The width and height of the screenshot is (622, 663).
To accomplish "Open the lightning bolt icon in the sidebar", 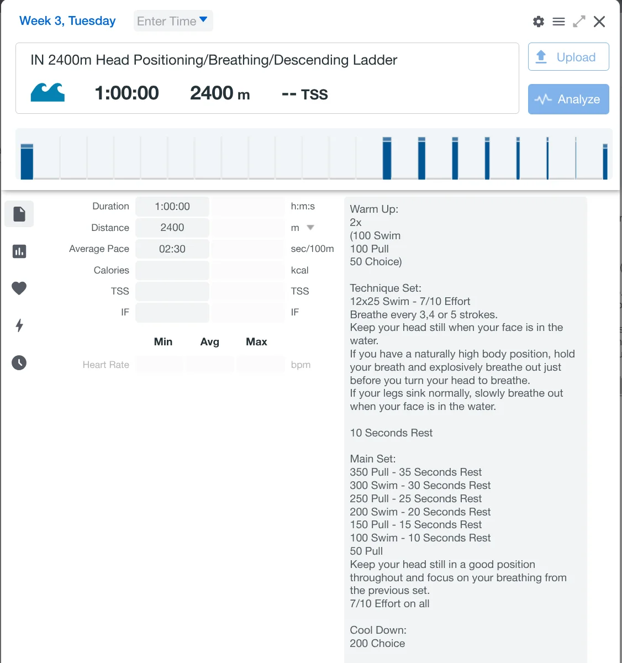I will tap(19, 325).
